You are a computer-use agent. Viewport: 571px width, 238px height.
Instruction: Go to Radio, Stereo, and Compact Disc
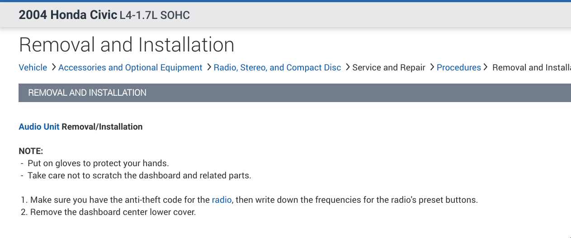click(277, 68)
